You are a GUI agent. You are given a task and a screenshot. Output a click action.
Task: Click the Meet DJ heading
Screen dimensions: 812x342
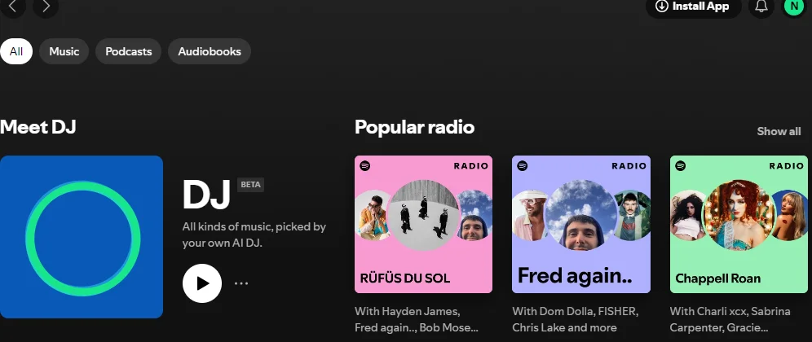point(38,127)
